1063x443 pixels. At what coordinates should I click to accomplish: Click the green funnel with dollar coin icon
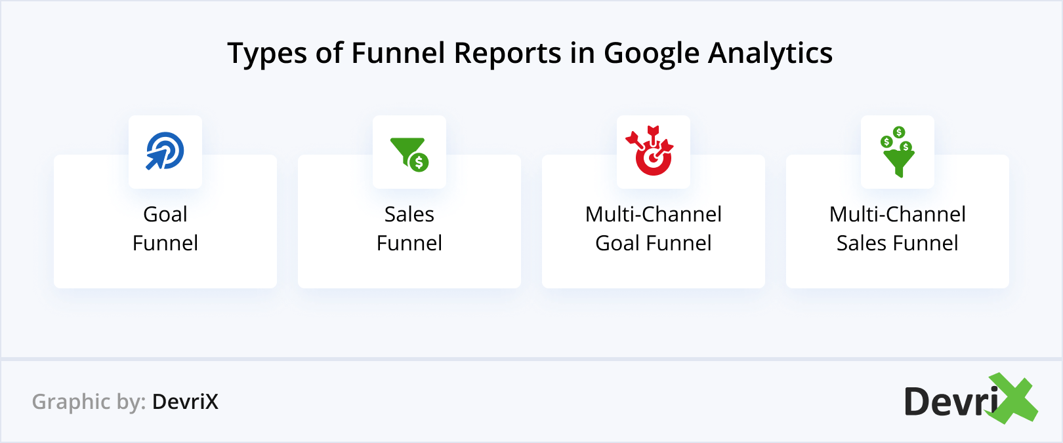pos(409,154)
